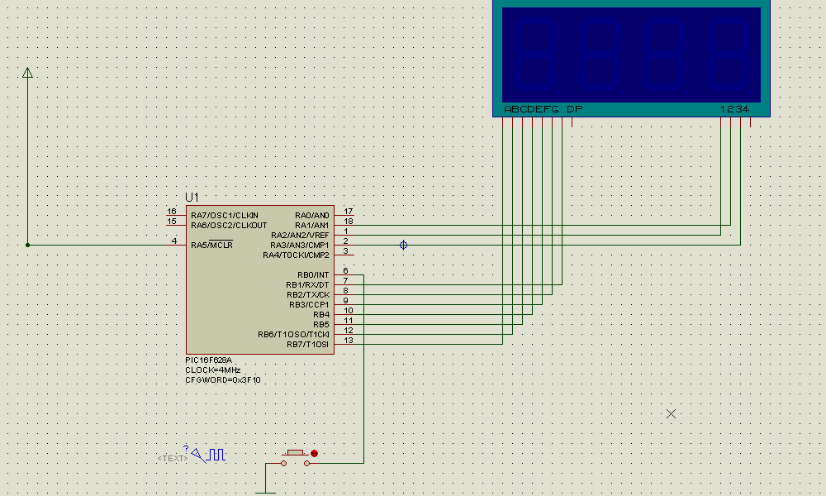Click the RA2/AN2/VREF pin label
This screenshot has height=496, width=826.
coord(300,236)
